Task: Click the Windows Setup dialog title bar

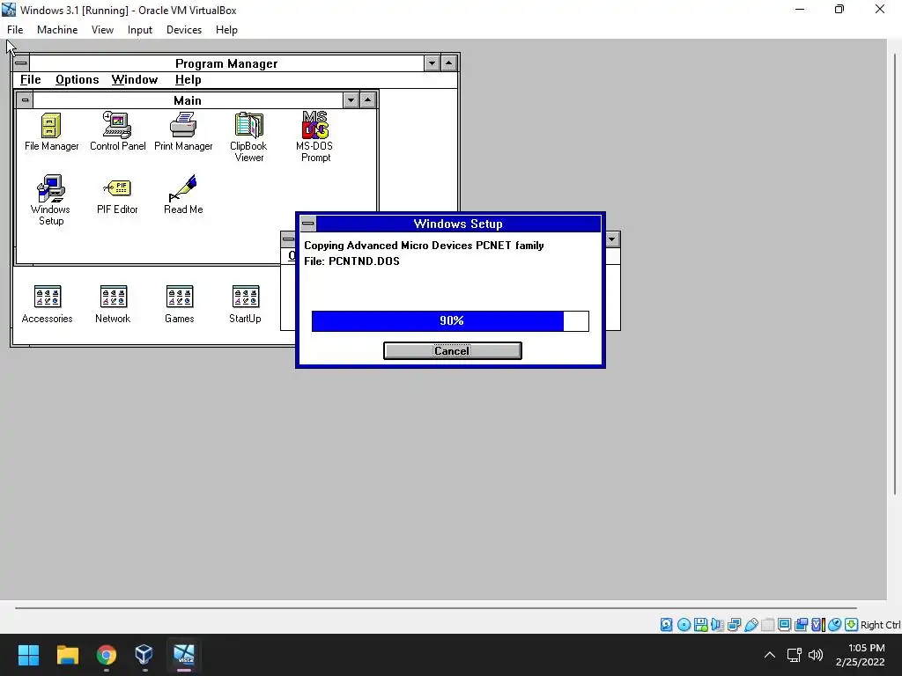Action: (458, 224)
